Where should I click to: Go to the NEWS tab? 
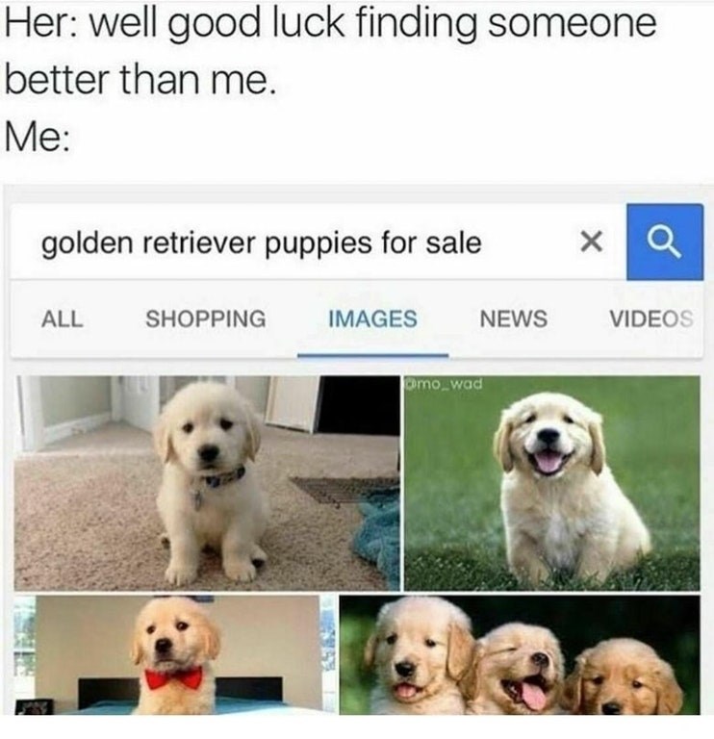point(513,319)
